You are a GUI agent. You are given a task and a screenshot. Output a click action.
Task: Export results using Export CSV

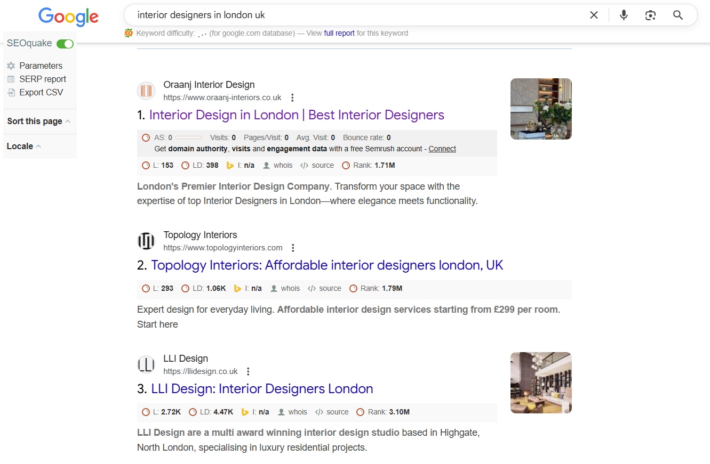41,93
